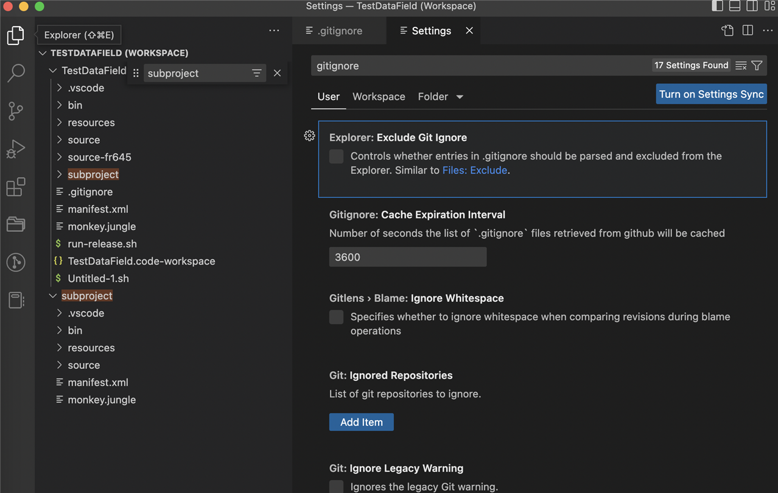Image resolution: width=778 pixels, height=493 pixels.
Task: Follow the Files: Exclude link
Action: click(474, 170)
